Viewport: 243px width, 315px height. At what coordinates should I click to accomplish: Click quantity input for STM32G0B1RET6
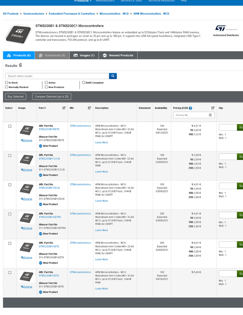tap(228, 127)
